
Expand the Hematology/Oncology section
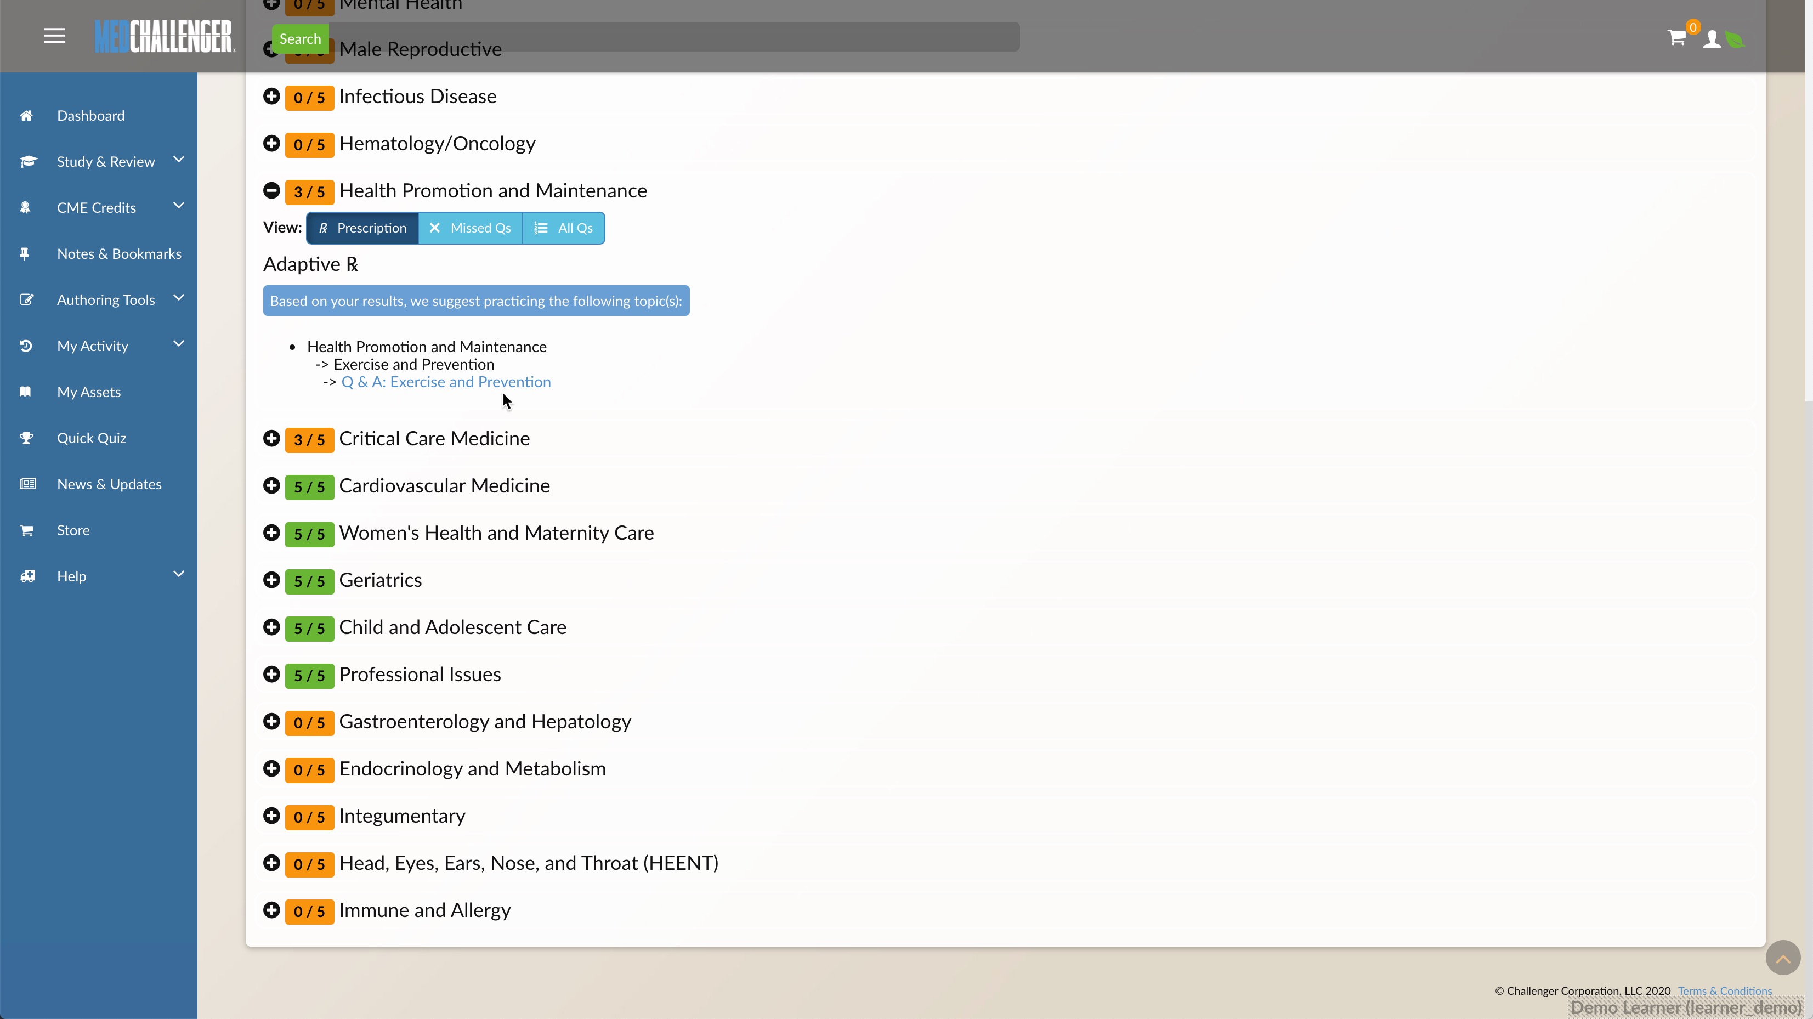coord(271,144)
